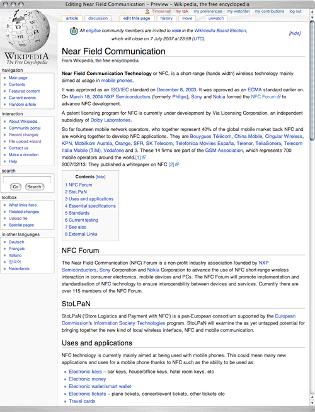Click the vertical scrollbar thumb
This screenshot has height=412, width=315.
(x=312, y=80)
